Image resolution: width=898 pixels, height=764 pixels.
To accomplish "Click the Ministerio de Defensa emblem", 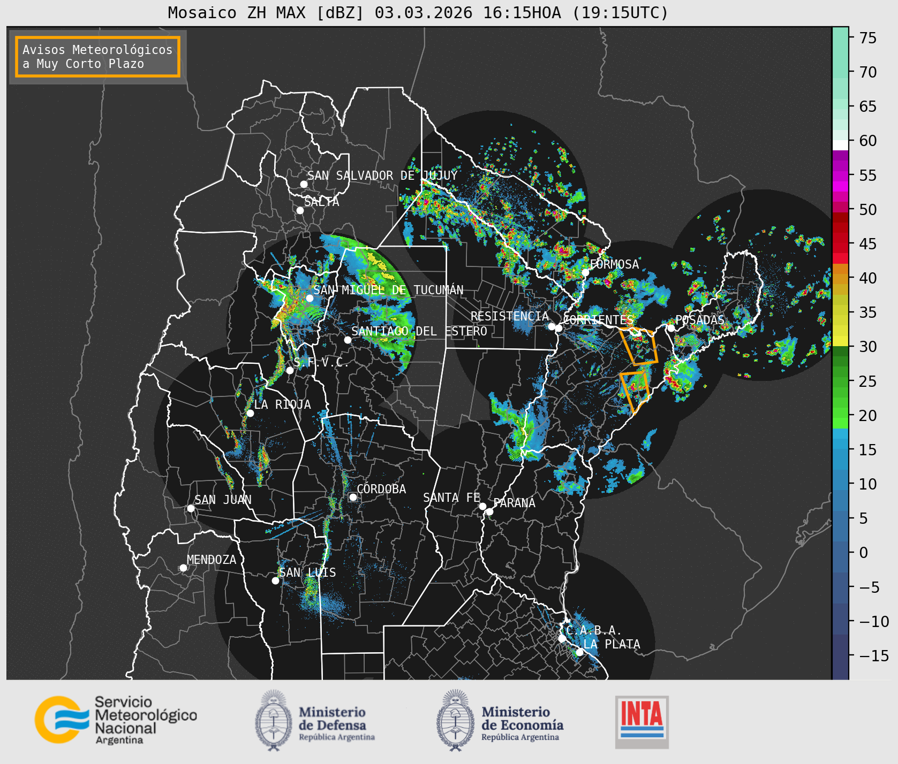I will [x=274, y=720].
